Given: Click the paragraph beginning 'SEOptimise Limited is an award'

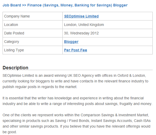Looking at the screenshot, I should click(75, 81).
